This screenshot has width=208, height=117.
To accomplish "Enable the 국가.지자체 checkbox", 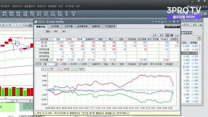I will click(x=149, y=64).
